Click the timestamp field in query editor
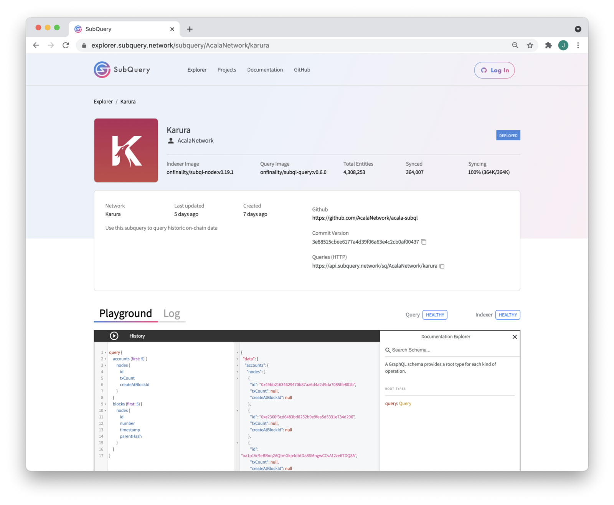Viewport: 614px width, 505px height. (130, 430)
